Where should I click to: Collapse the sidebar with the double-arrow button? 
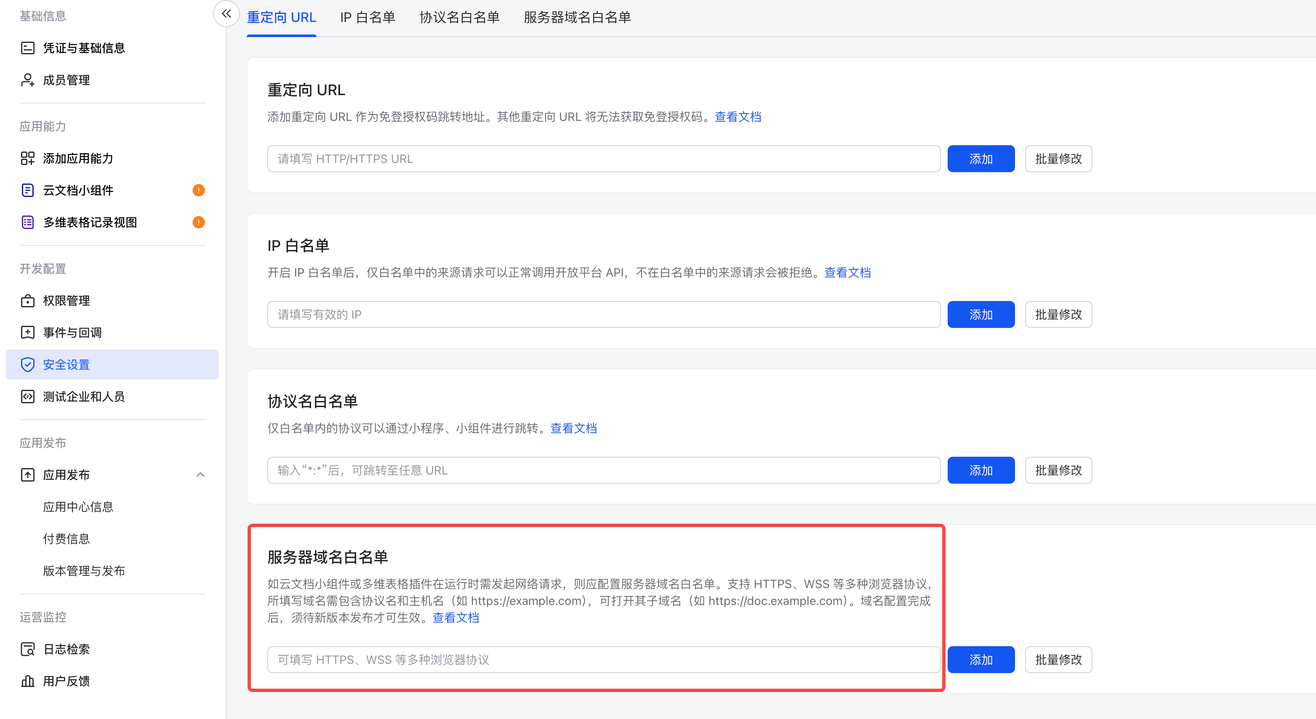click(226, 14)
